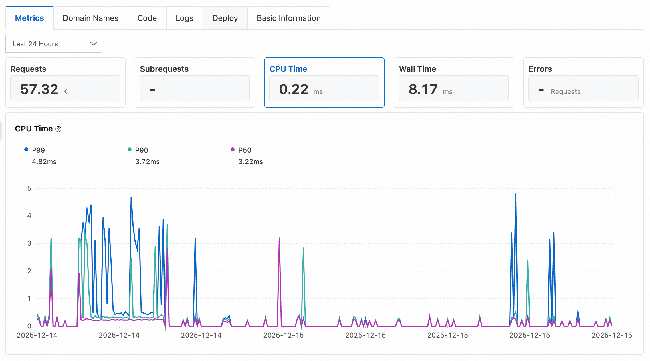Image resolution: width=650 pixels, height=361 pixels.
Task: Open the Last 24 Hours dropdown
Action: (x=54, y=44)
